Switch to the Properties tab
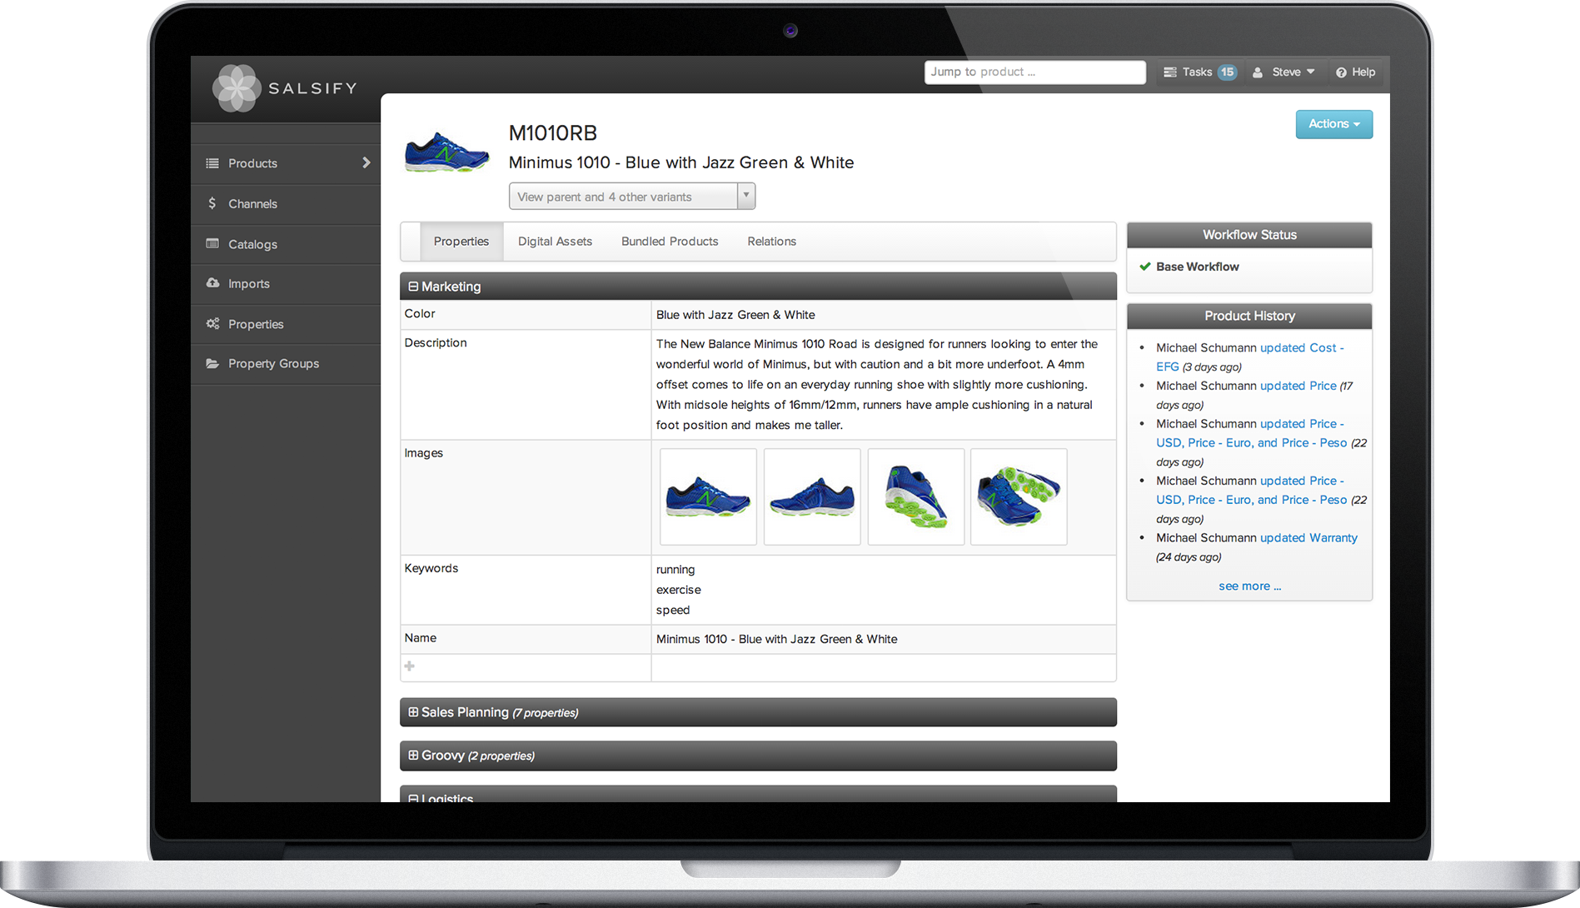Viewport: 1580px width, 908px height. pyautogui.click(x=461, y=242)
